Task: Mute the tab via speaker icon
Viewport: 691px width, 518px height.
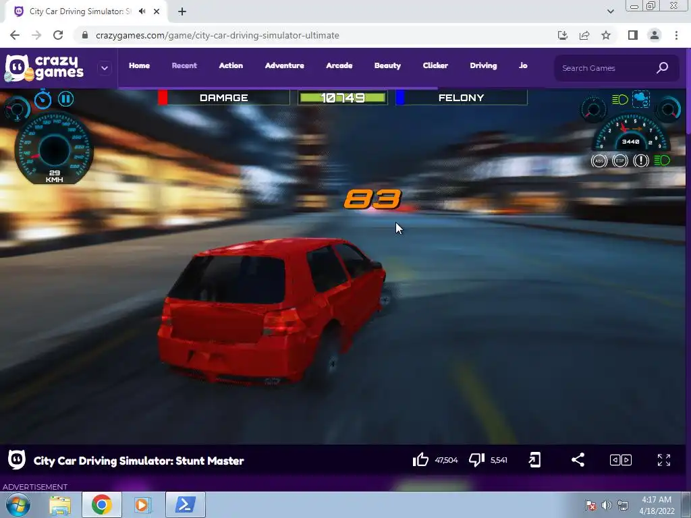Action: 142,11
